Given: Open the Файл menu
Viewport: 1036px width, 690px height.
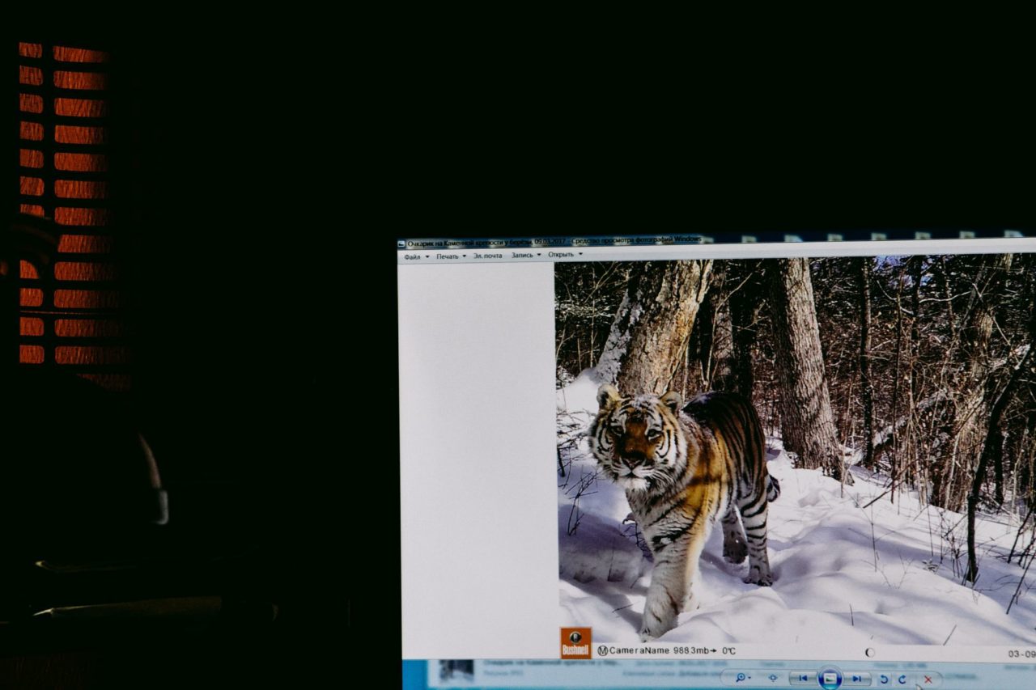Looking at the screenshot, I should pos(413,256).
